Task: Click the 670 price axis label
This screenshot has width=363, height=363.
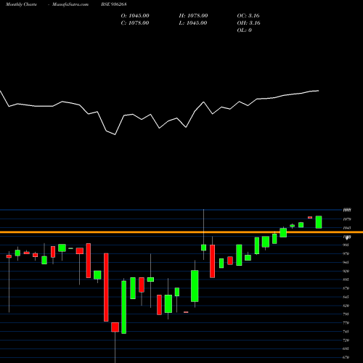Action: point(346,357)
